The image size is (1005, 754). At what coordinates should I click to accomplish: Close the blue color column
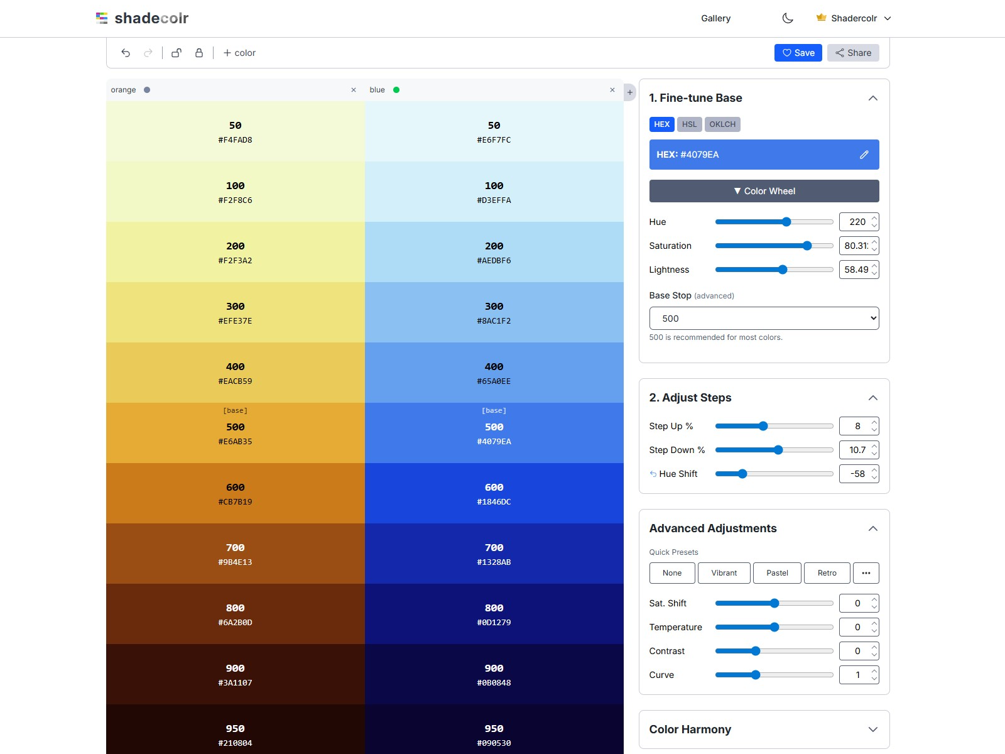[612, 90]
